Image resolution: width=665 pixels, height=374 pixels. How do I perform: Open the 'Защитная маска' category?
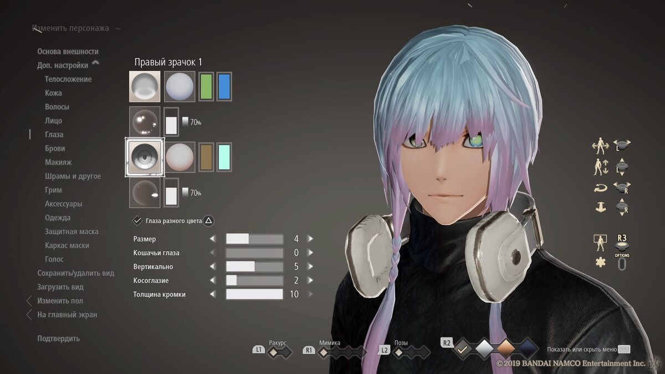(x=71, y=232)
